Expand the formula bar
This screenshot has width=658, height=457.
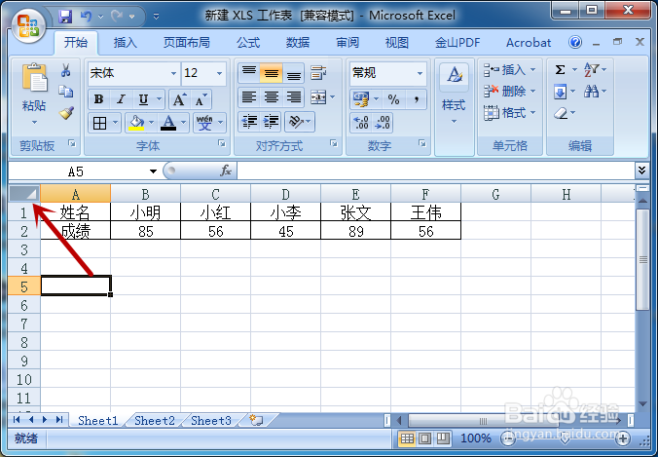click(641, 171)
